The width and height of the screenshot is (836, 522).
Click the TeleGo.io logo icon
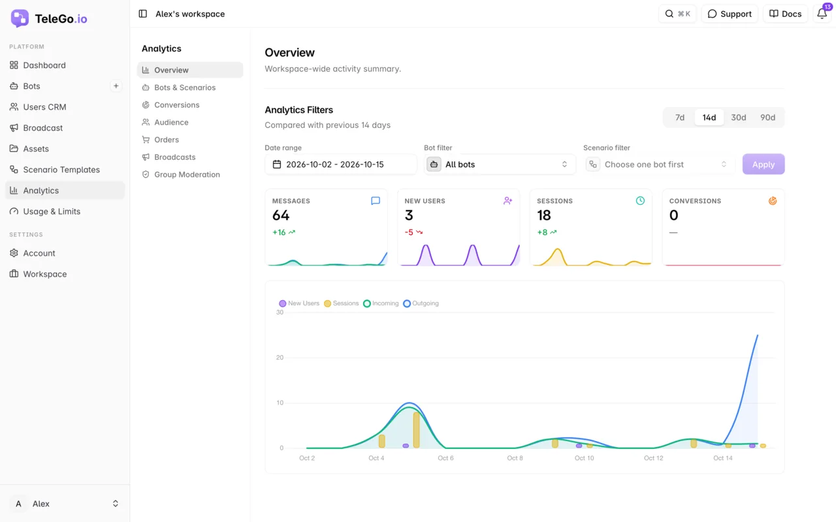tap(20, 18)
